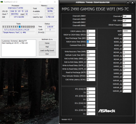
Task: Click the Mail button
Action: 47,47
